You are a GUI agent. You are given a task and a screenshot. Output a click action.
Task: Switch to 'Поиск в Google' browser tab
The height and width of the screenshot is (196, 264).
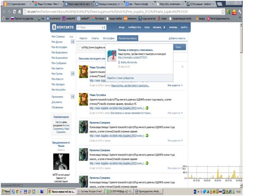point(140,4)
